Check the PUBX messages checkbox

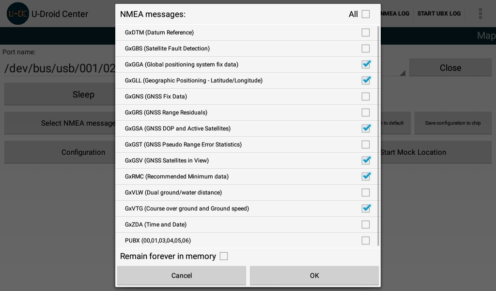point(366,241)
